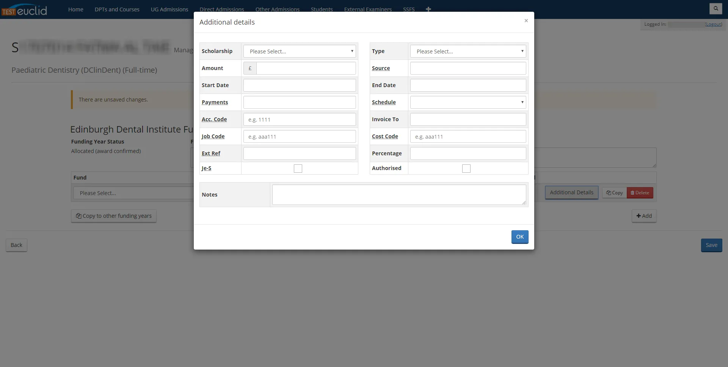Screen dimensions: 728x367
Task: Click the Logout link
Action: pyautogui.click(x=713, y=24)
